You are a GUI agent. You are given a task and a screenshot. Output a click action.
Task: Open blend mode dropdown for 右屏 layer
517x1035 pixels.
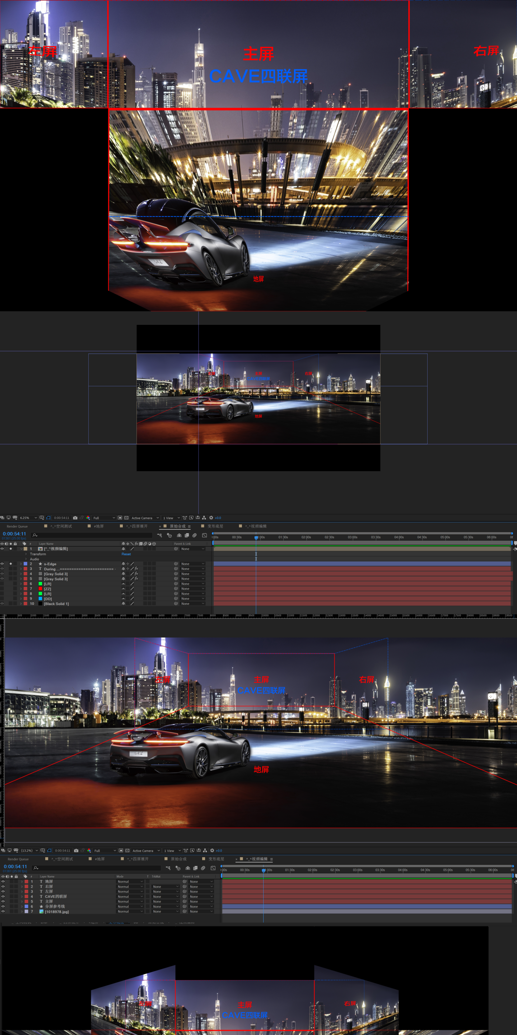(130, 886)
